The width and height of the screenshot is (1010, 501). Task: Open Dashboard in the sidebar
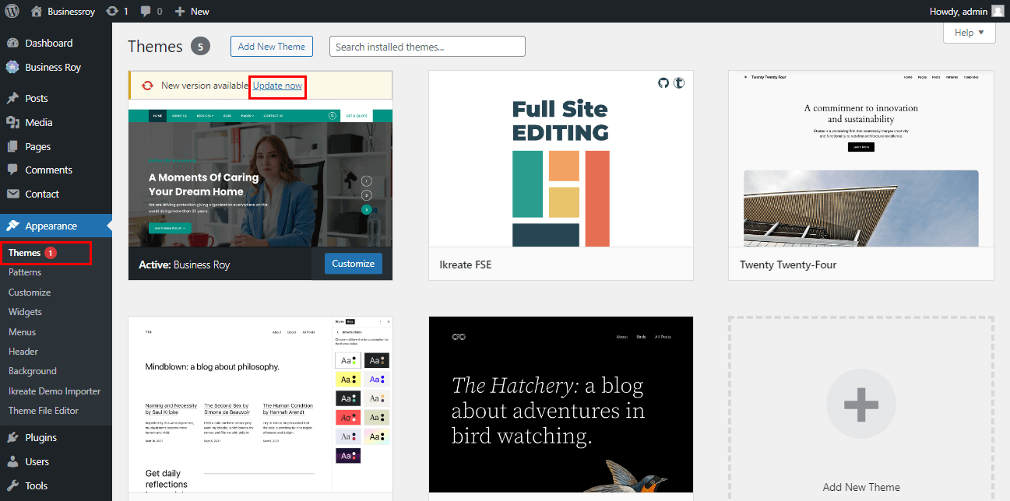(x=48, y=44)
